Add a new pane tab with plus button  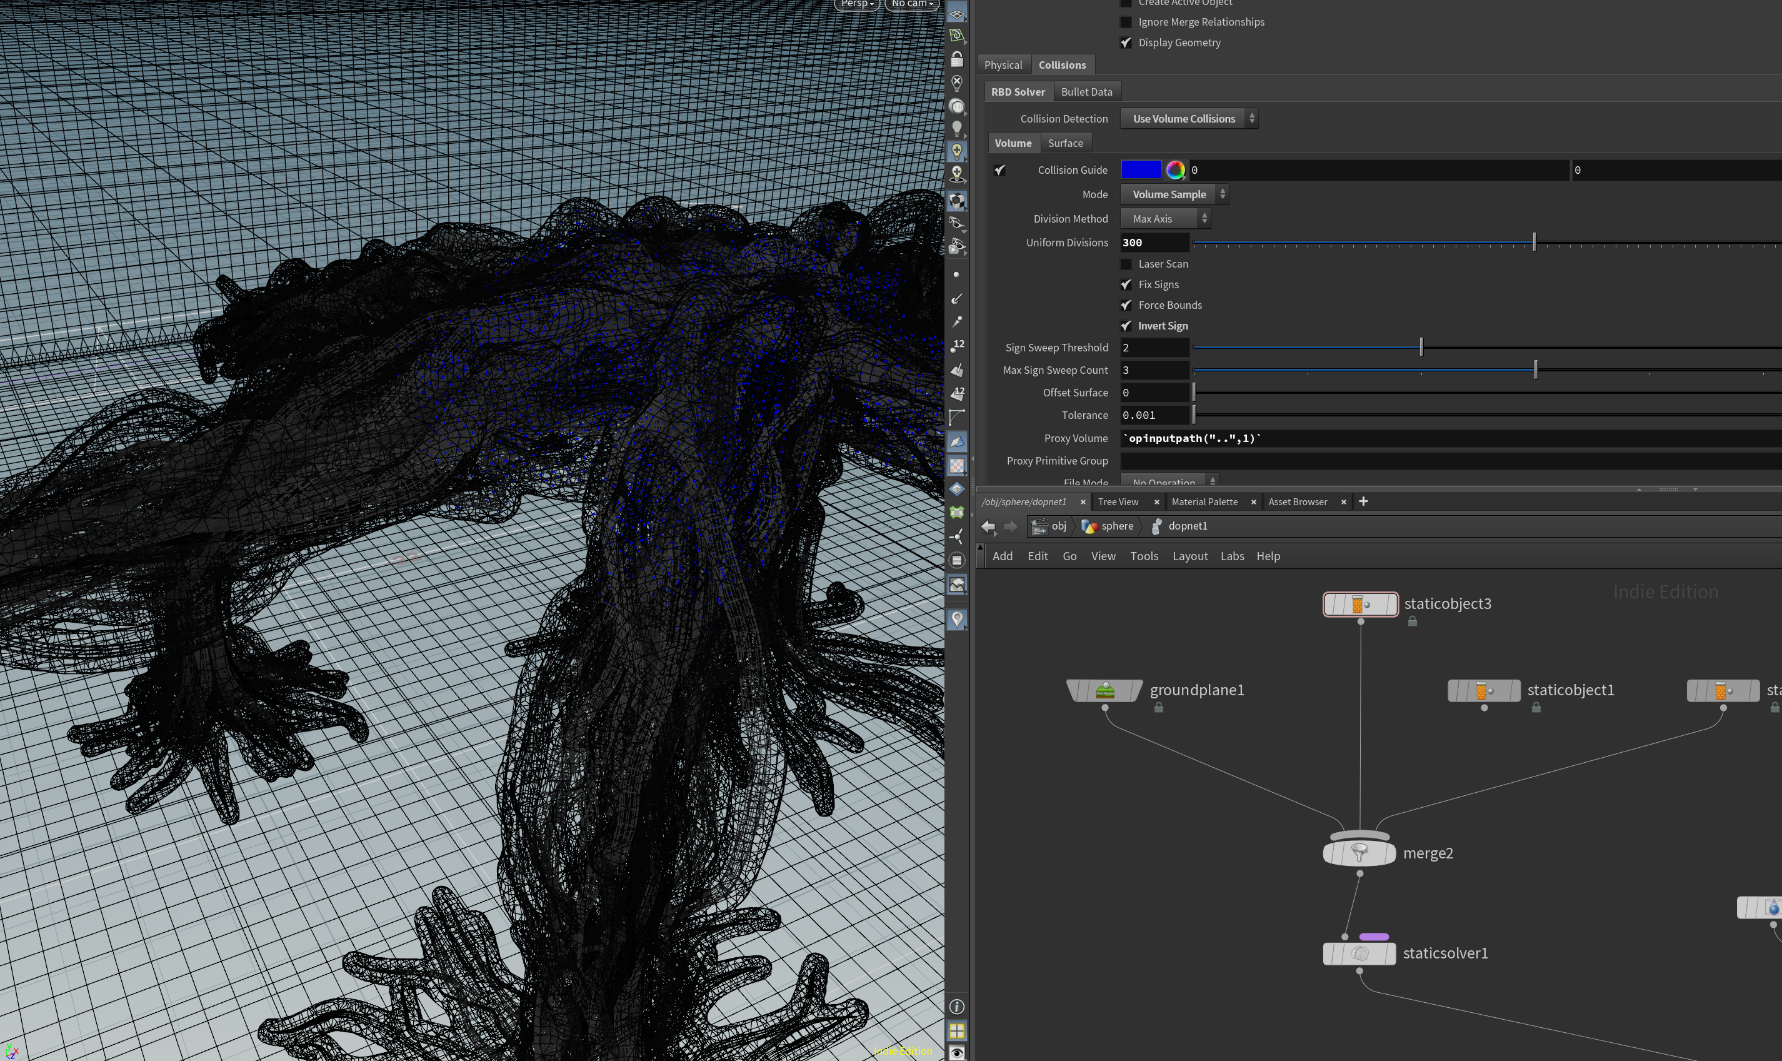[1363, 502]
